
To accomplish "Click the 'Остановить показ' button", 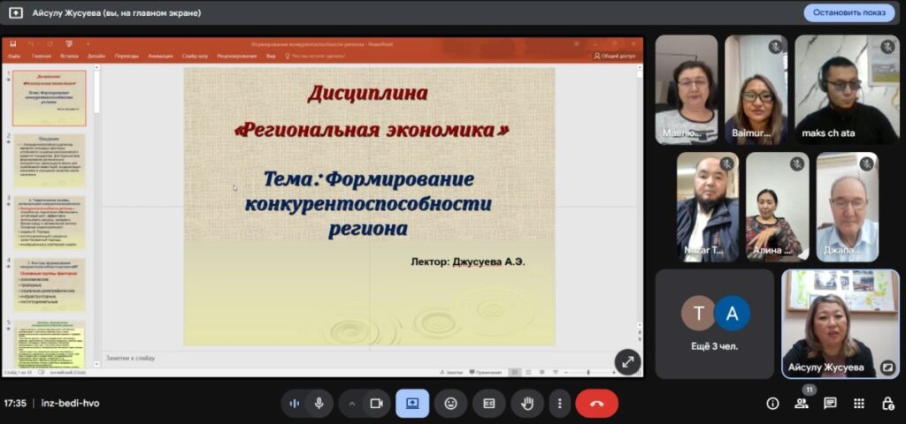I will tap(848, 12).
